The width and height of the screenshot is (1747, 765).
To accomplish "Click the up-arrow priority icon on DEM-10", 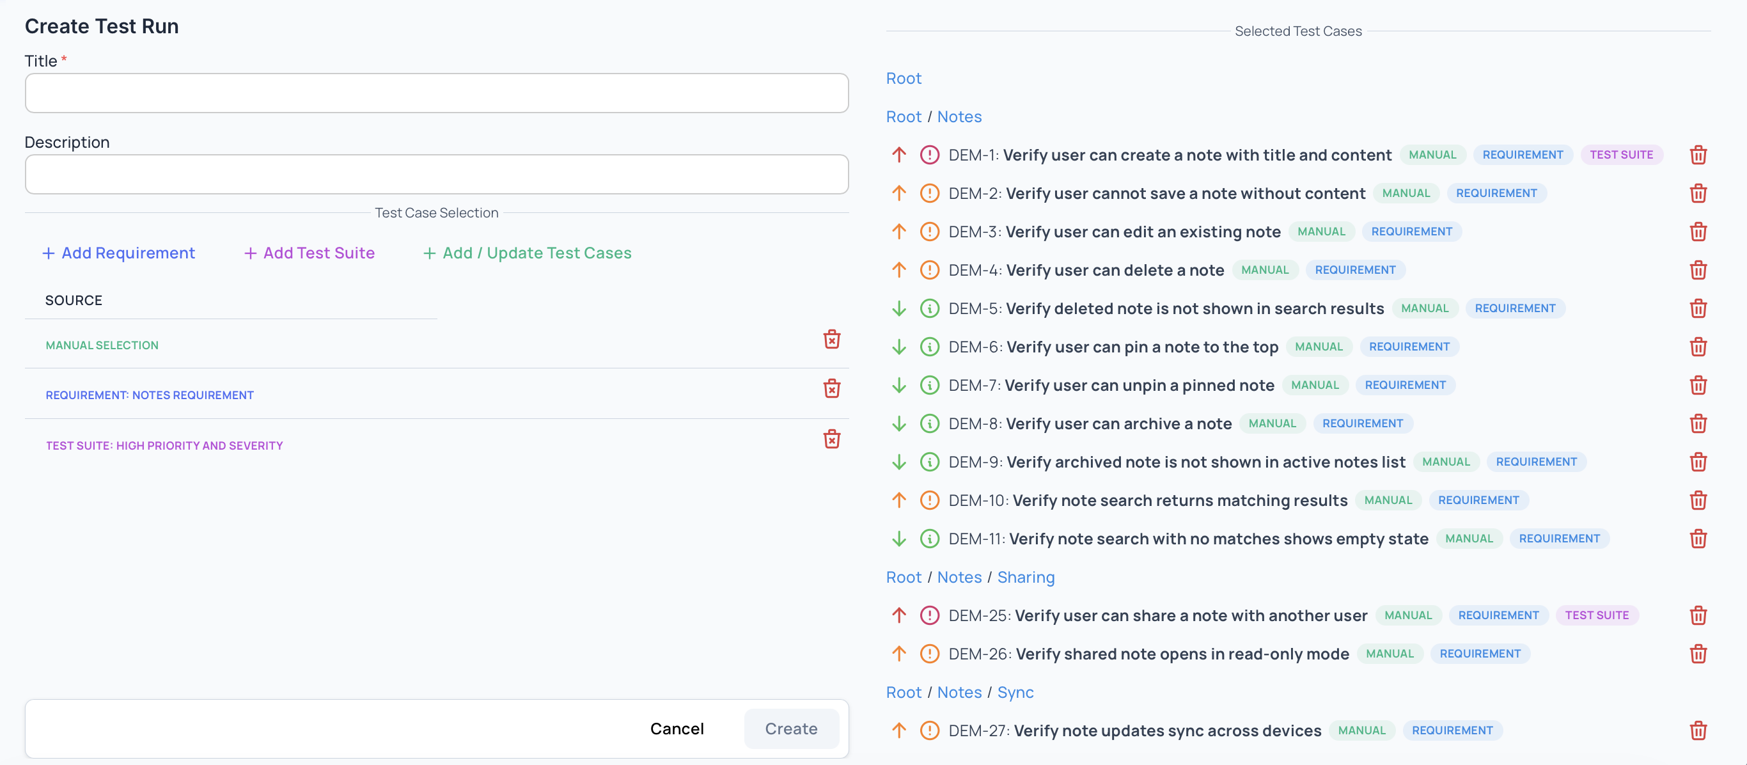I will (x=898, y=500).
